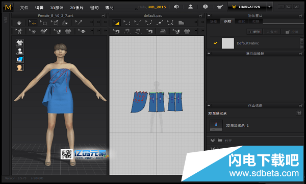The width and height of the screenshot is (306, 184).
Task: Click the 增加 add fabric button
Action: pyautogui.click(x=254, y=32)
